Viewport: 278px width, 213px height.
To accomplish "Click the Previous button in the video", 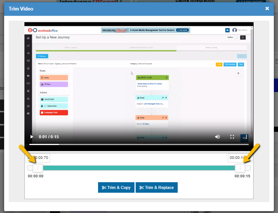I will [42, 56].
